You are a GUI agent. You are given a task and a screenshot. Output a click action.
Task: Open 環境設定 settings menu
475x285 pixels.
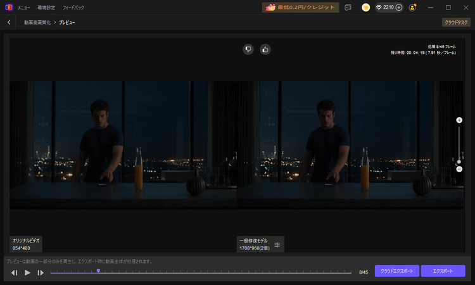(46, 8)
